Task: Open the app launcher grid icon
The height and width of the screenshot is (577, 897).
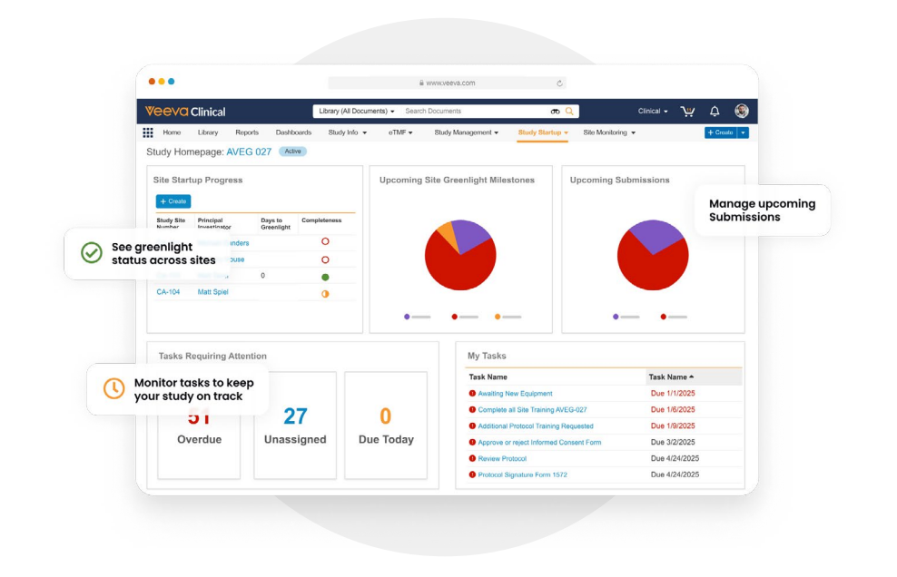Action: click(x=148, y=132)
